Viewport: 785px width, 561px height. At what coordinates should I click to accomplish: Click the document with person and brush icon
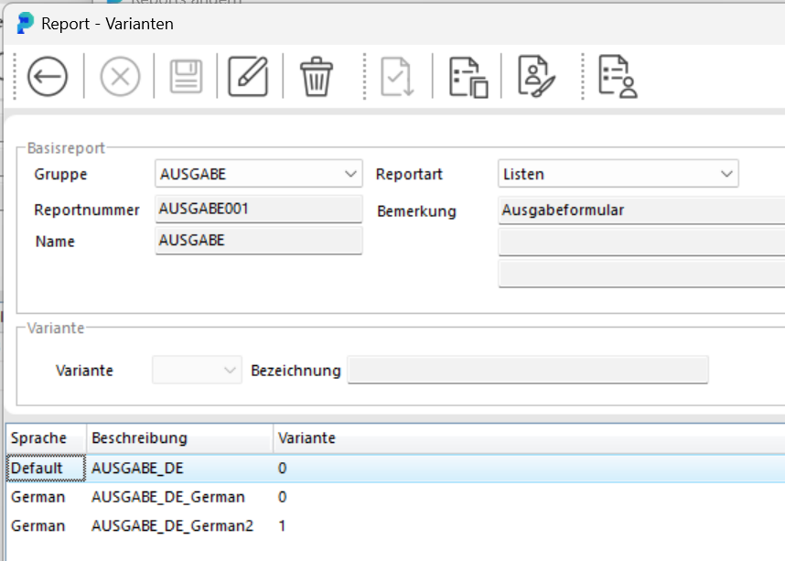(536, 77)
